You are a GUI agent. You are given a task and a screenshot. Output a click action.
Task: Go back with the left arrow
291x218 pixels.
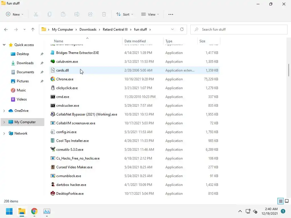[x=6, y=30]
